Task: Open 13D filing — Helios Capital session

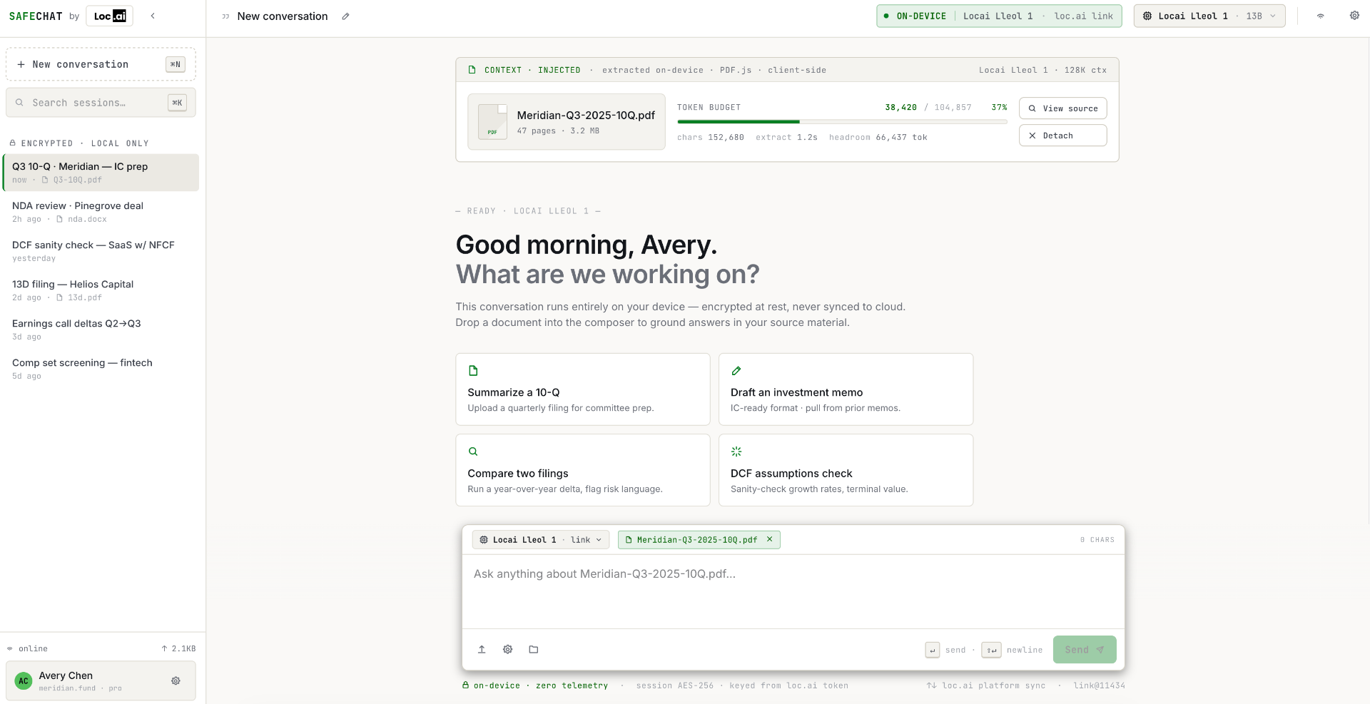Action: (x=101, y=290)
